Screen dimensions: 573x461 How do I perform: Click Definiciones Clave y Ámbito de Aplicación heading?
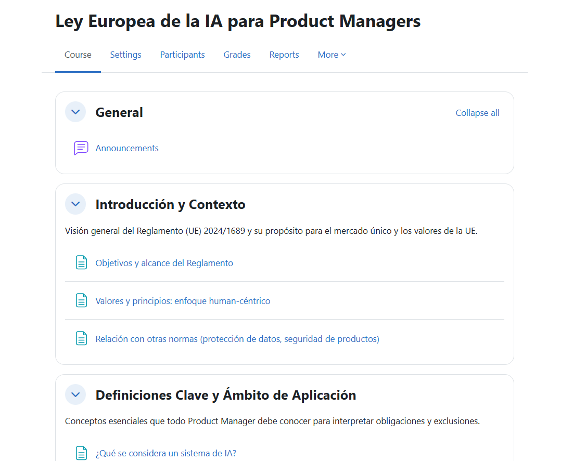pos(226,395)
